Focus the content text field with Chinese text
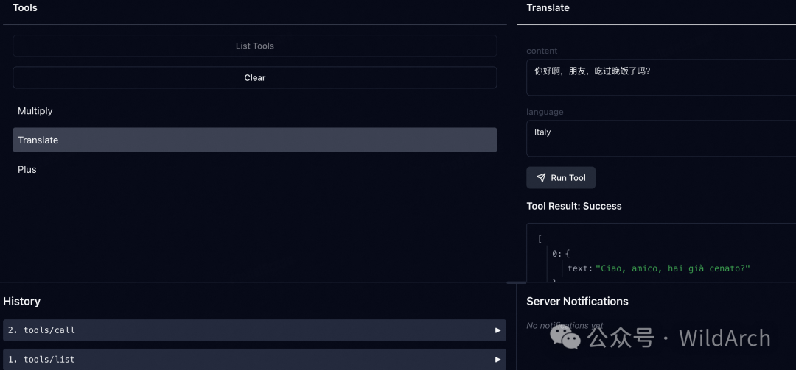This screenshot has height=370, width=796. tap(660, 77)
